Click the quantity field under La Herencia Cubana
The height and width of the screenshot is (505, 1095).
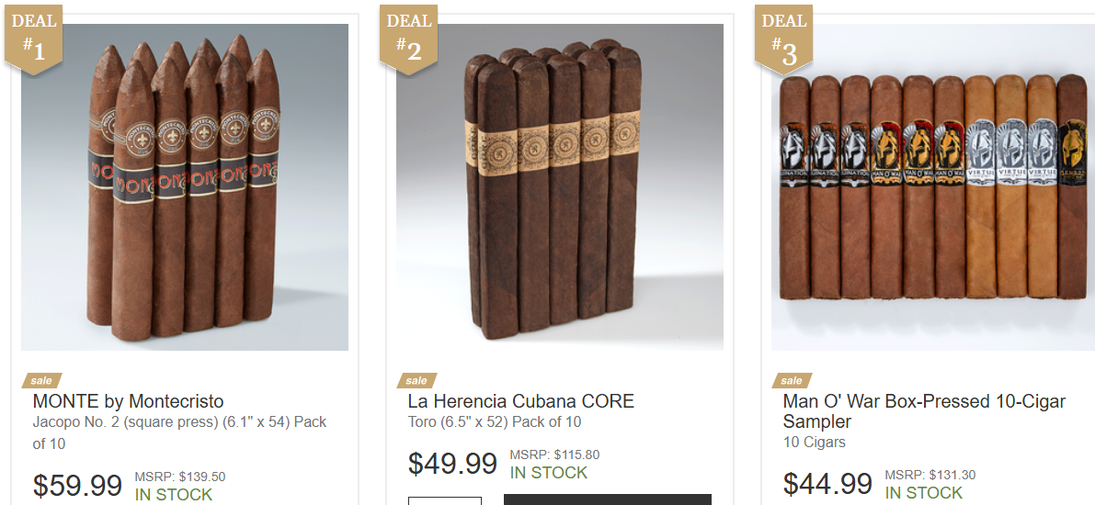(445, 500)
